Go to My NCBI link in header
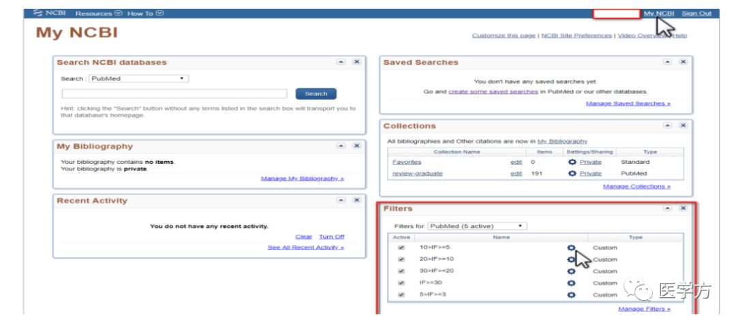 pyautogui.click(x=658, y=13)
